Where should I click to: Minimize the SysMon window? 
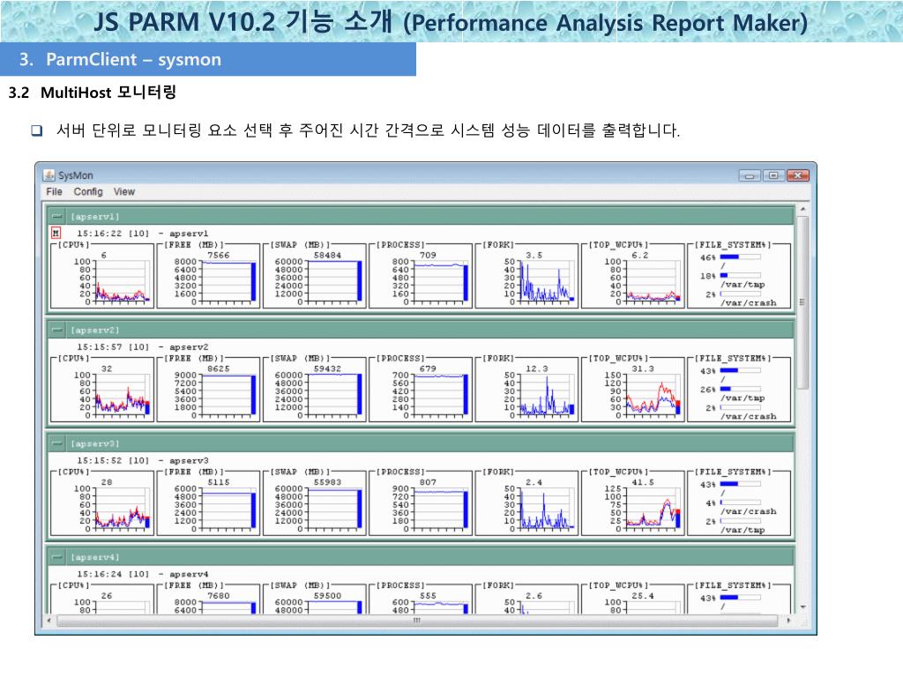point(750,175)
